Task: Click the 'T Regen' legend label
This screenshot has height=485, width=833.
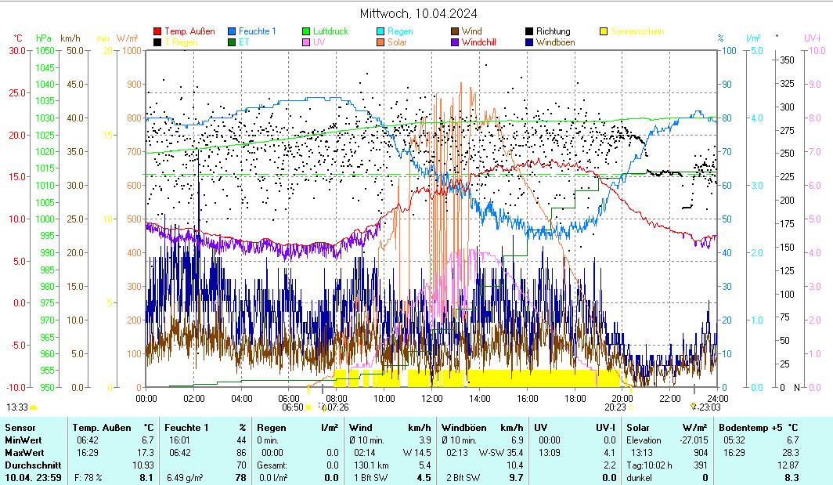Action: pos(181,42)
